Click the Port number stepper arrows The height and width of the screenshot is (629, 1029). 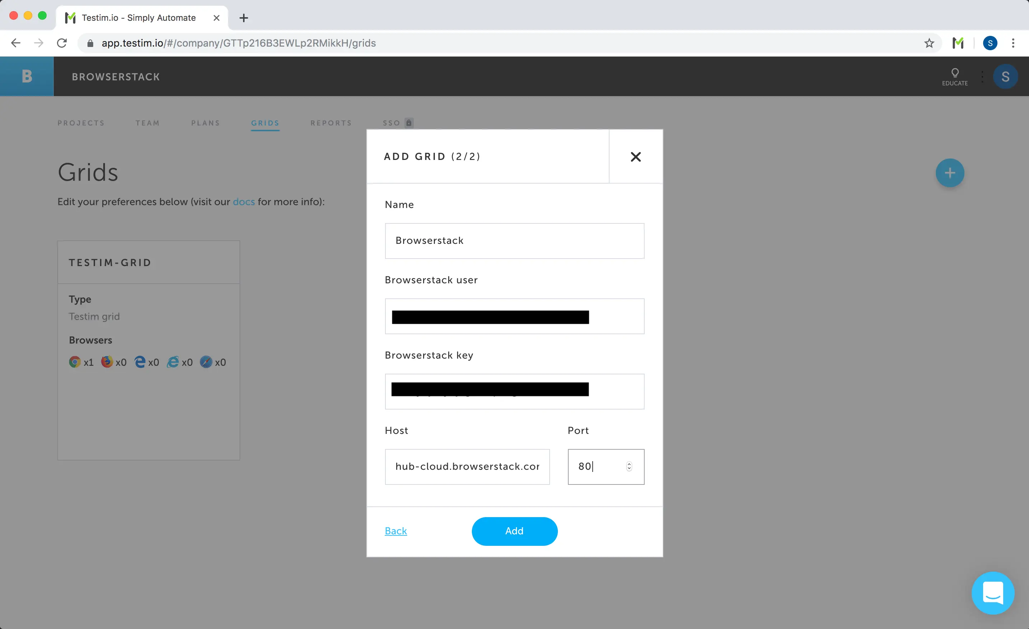point(629,467)
